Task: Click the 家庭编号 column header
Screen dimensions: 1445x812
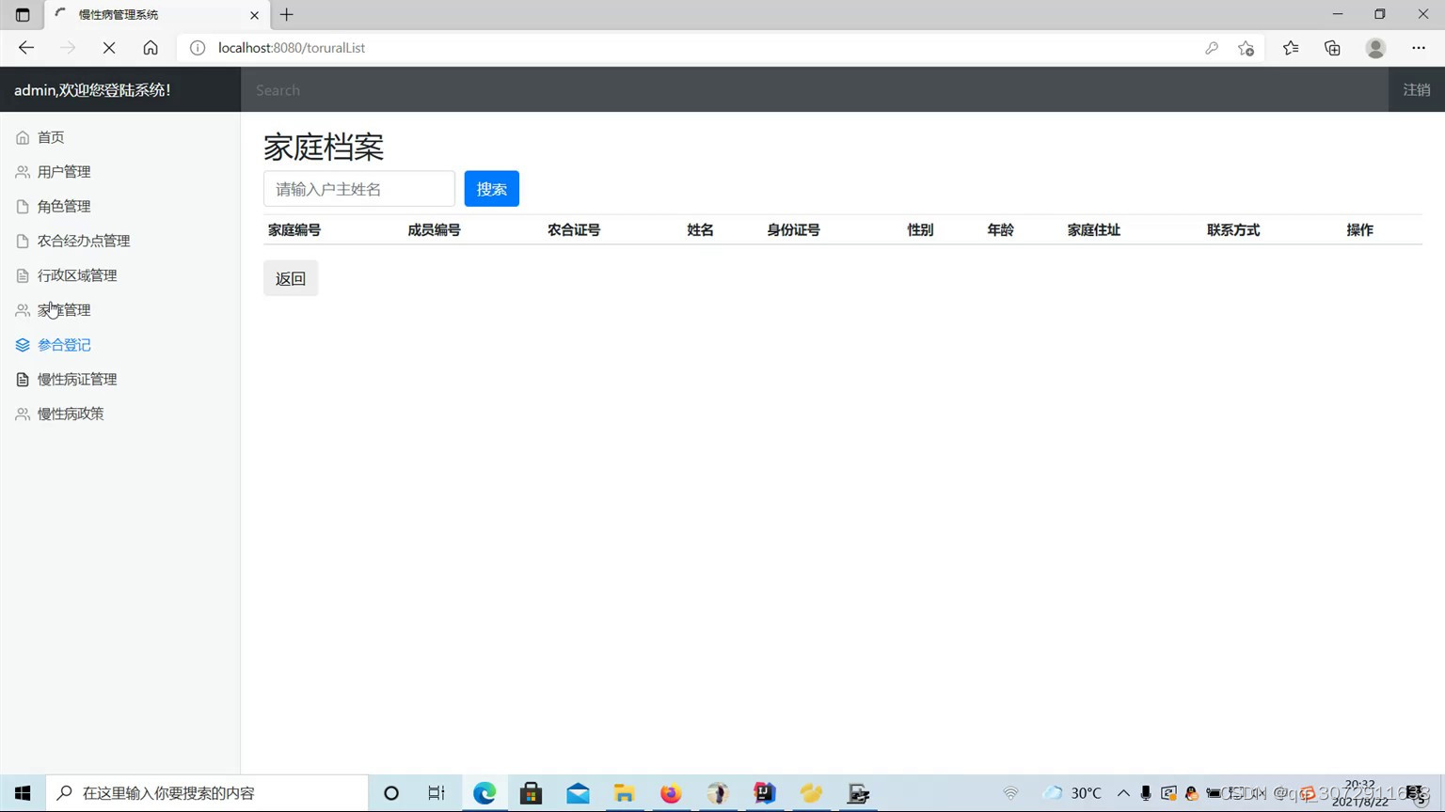Action: tap(294, 230)
